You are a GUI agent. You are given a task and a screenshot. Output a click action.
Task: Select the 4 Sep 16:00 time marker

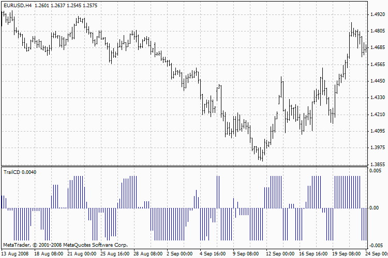pos(212,254)
